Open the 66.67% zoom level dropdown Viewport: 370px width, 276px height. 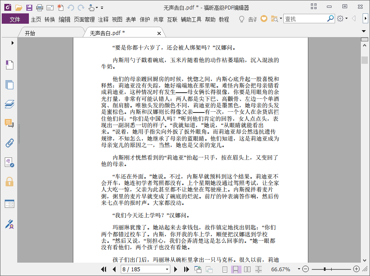pos(299,269)
